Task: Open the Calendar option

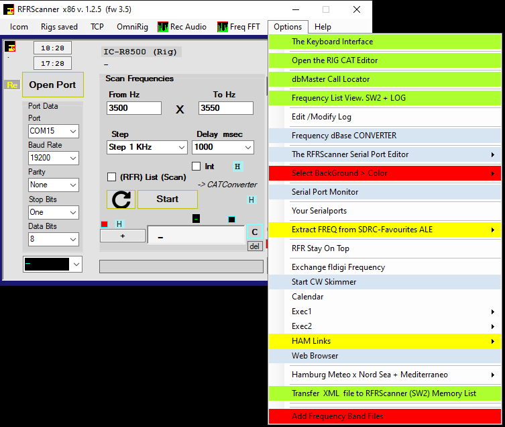Action: [385, 297]
